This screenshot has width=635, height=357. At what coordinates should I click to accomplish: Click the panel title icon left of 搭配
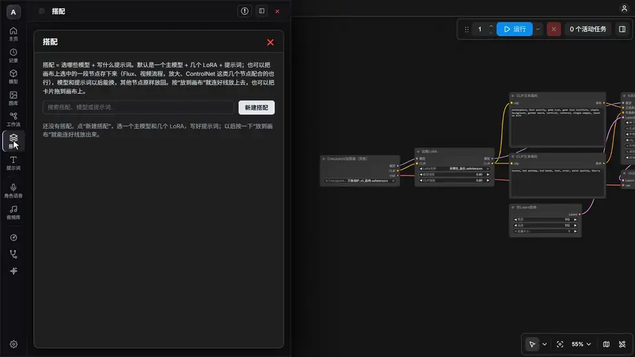[42, 11]
